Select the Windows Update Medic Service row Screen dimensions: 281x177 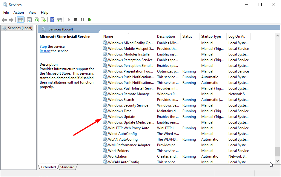coord(176,122)
